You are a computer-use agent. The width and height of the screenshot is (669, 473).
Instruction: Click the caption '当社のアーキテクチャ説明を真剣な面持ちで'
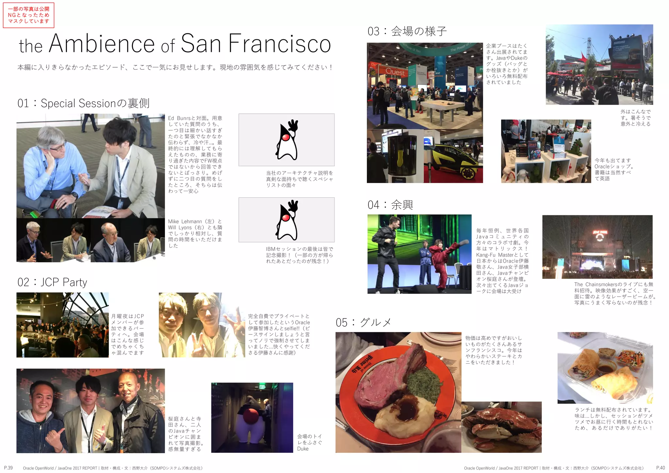coord(300,179)
